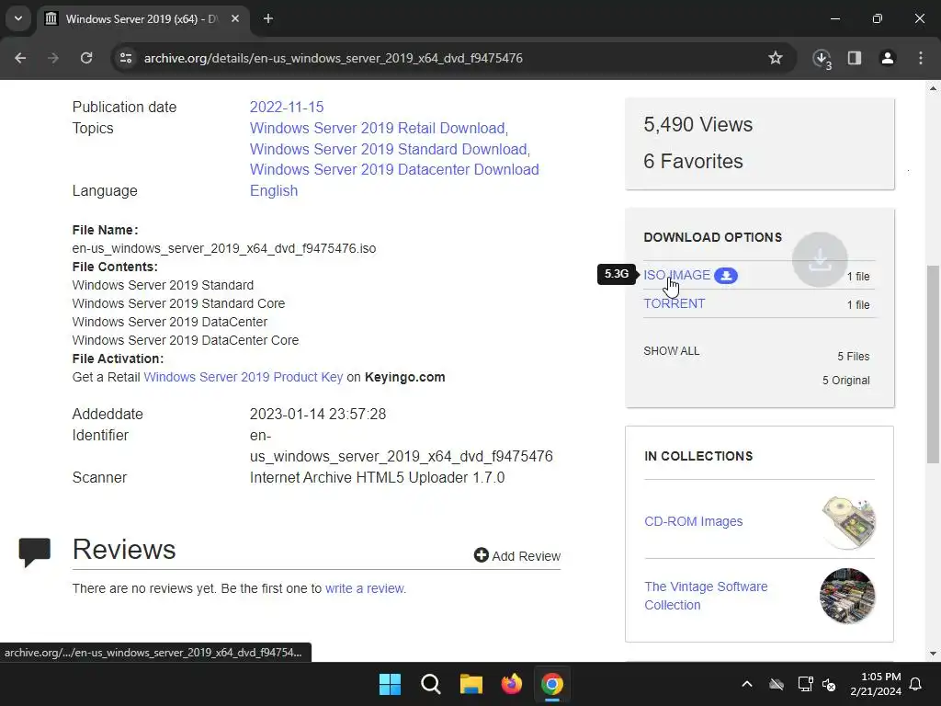Click SHOW ALL download options
This screenshot has width=941, height=706.
pos(672,351)
